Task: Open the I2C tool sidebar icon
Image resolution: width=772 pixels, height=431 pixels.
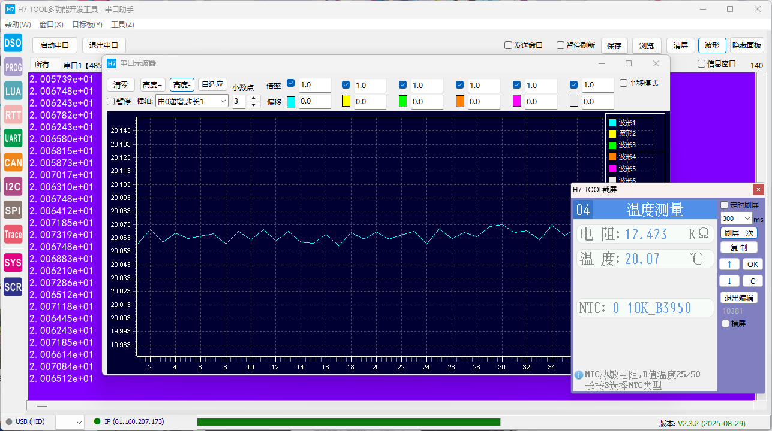Action: pos(13,186)
